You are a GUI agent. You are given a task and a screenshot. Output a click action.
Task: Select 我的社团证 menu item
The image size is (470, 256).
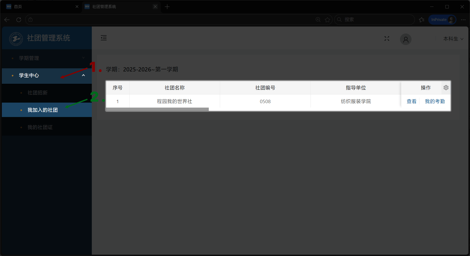pyautogui.click(x=40, y=127)
